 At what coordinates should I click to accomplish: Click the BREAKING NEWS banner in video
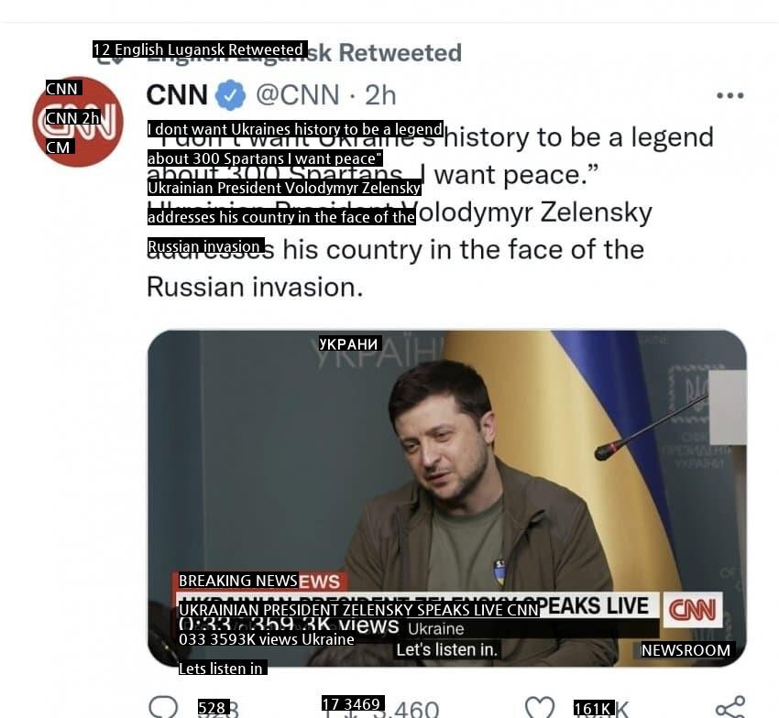tap(258, 581)
